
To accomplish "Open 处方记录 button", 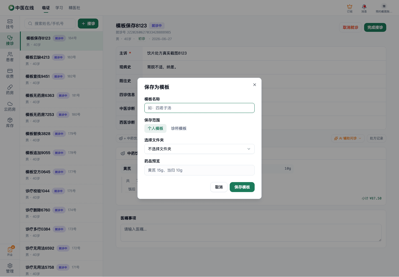I will click(377, 138).
